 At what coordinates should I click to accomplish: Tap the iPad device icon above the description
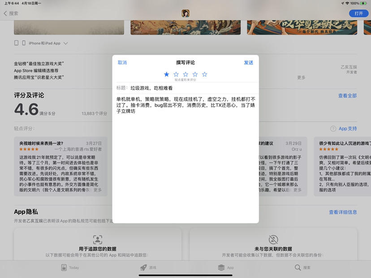16,43
